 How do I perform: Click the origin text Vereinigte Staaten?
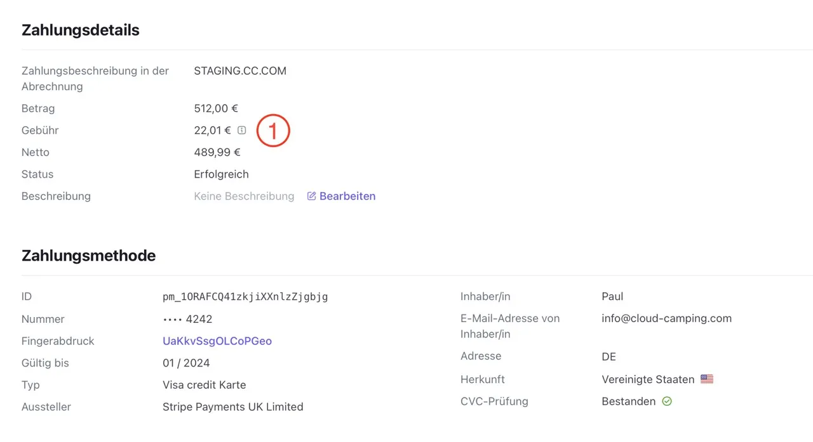tap(648, 379)
